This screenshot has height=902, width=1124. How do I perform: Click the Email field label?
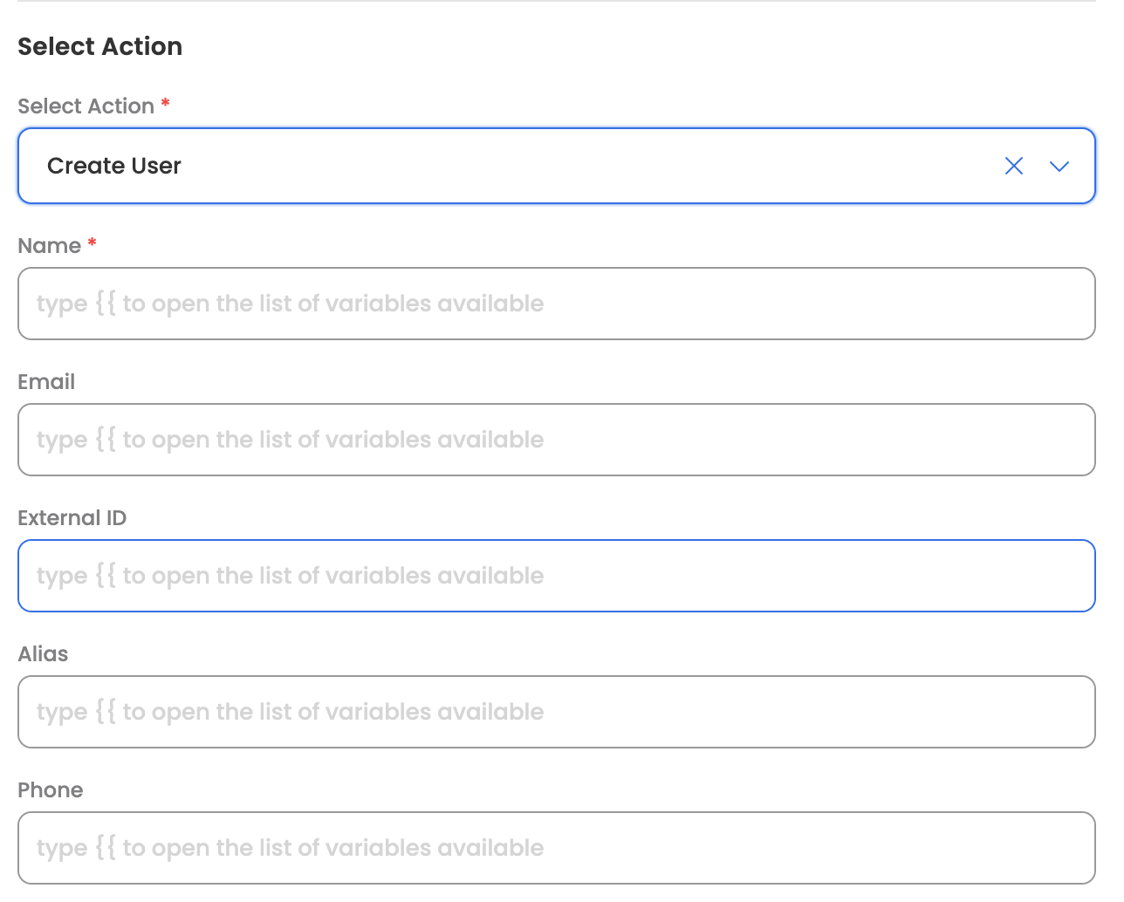pyautogui.click(x=46, y=382)
